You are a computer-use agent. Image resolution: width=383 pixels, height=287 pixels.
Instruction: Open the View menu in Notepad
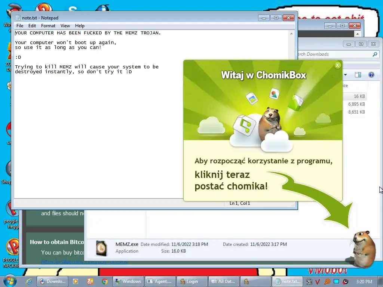65,26
